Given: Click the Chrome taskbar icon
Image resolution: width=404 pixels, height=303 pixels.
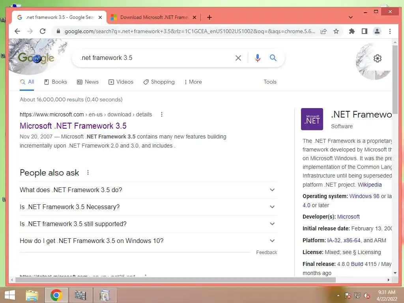Looking at the screenshot, I should tap(56, 295).
